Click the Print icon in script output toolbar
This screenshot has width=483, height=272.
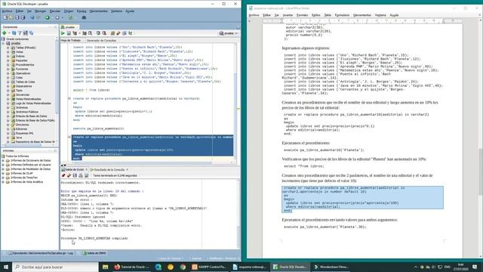pyautogui.click(x=81, y=175)
